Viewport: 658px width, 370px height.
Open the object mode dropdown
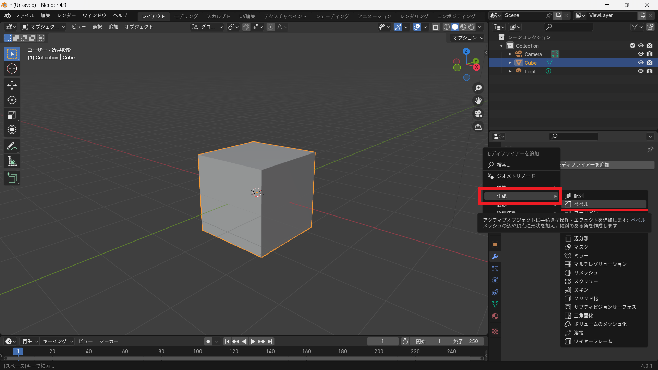[x=43, y=27]
